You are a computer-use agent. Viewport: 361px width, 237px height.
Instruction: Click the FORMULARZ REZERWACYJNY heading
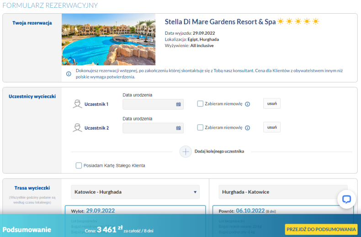pyautogui.click(x=50, y=5)
